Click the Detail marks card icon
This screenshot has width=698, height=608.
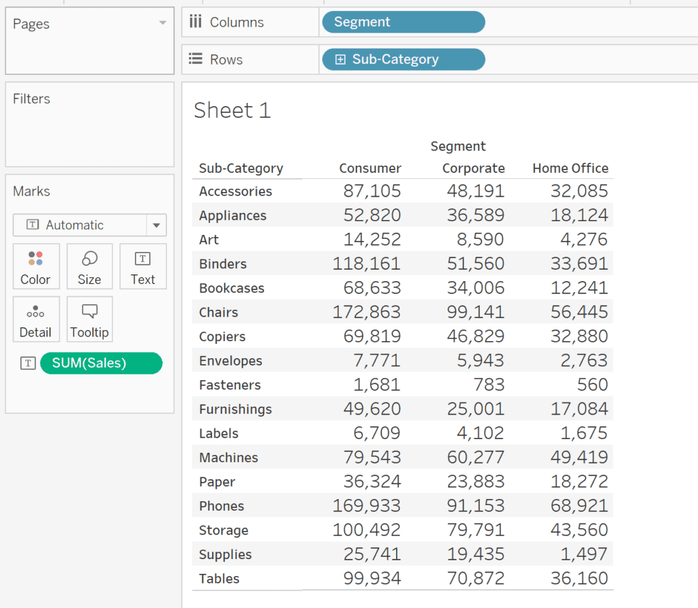35,313
